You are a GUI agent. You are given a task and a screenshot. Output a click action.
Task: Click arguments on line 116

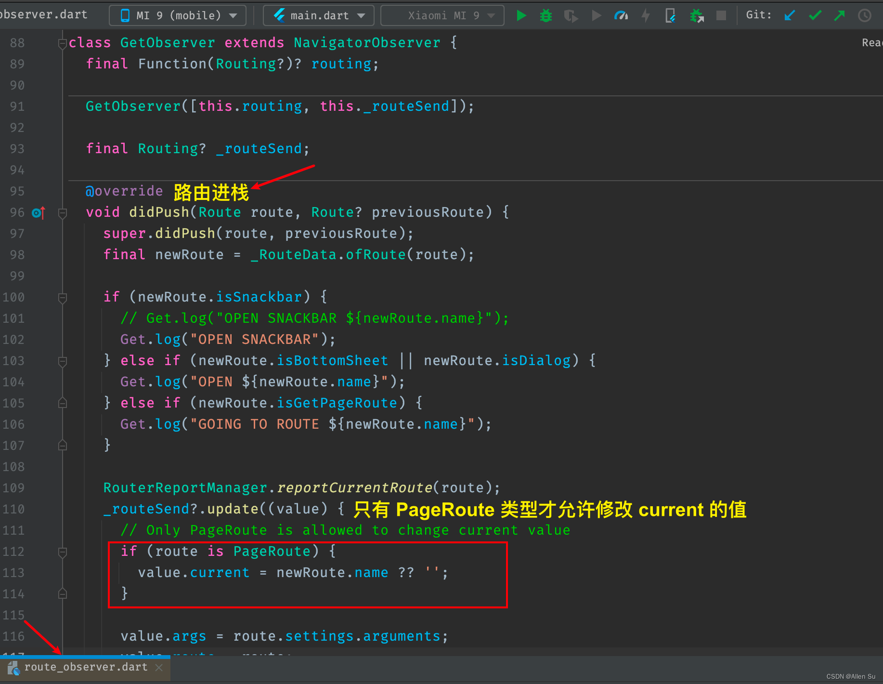(402, 636)
